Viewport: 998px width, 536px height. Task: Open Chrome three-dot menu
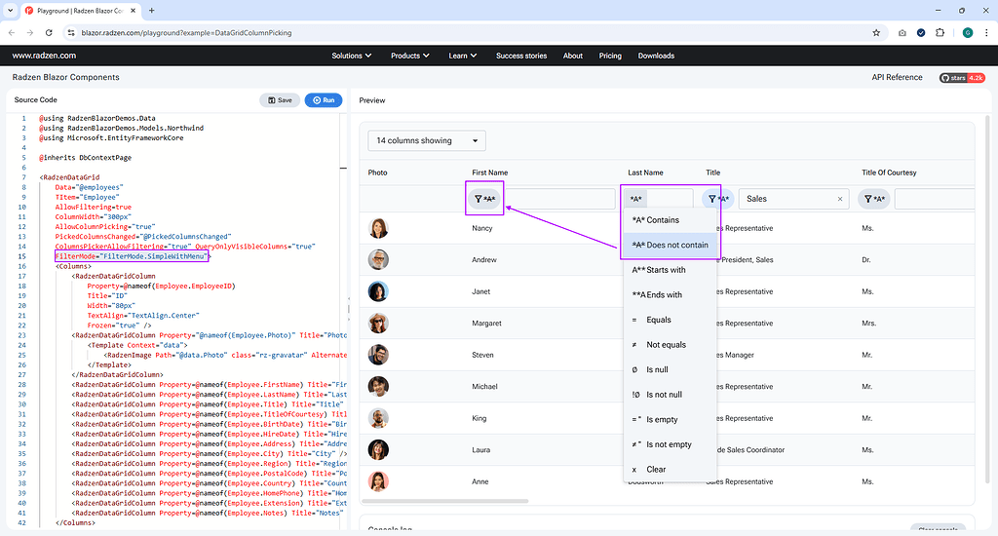coord(986,32)
